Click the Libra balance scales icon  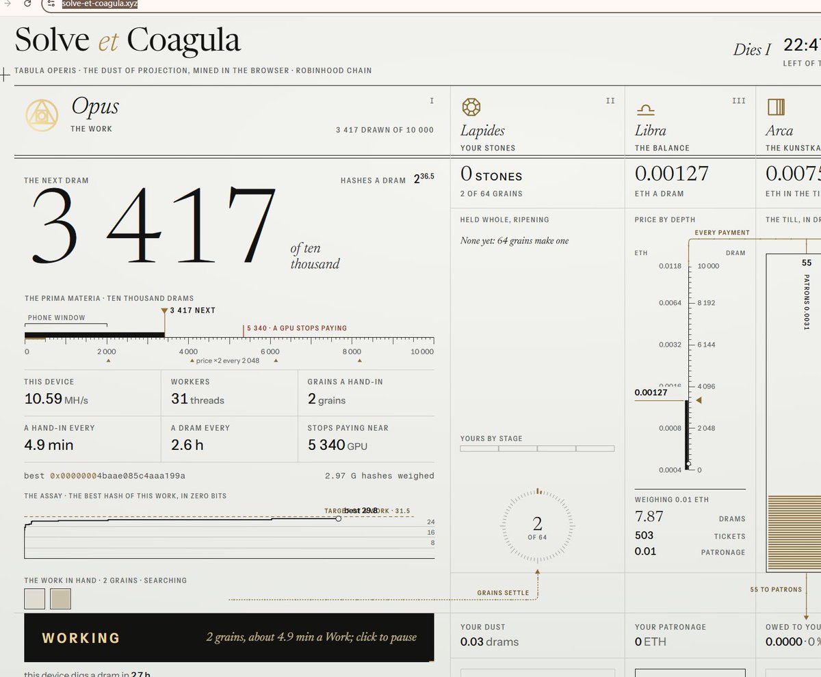pyautogui.click(x=645, y=109)
